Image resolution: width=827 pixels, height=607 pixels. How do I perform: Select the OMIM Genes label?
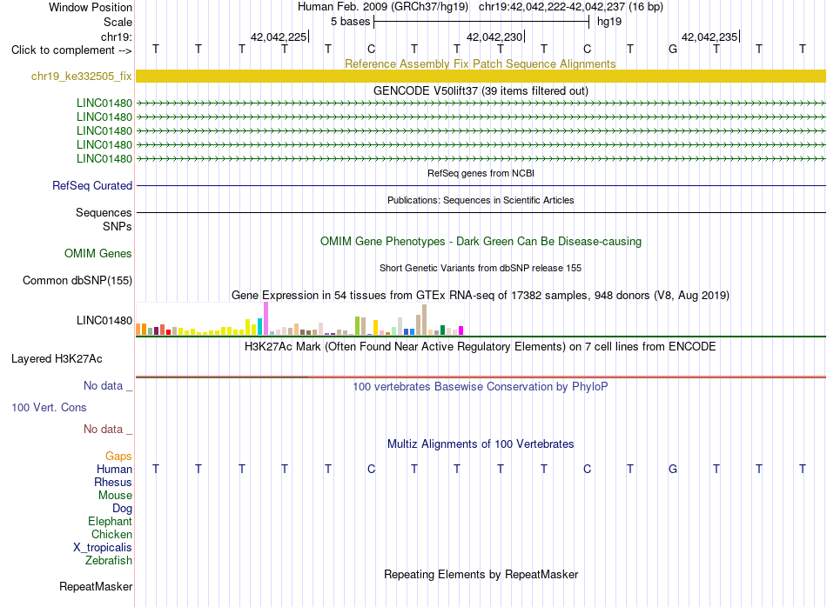point(98,253)
